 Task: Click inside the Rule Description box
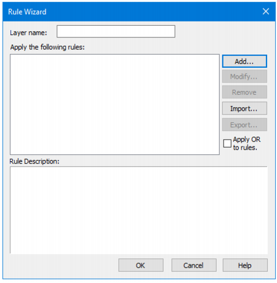pos(138,210)
